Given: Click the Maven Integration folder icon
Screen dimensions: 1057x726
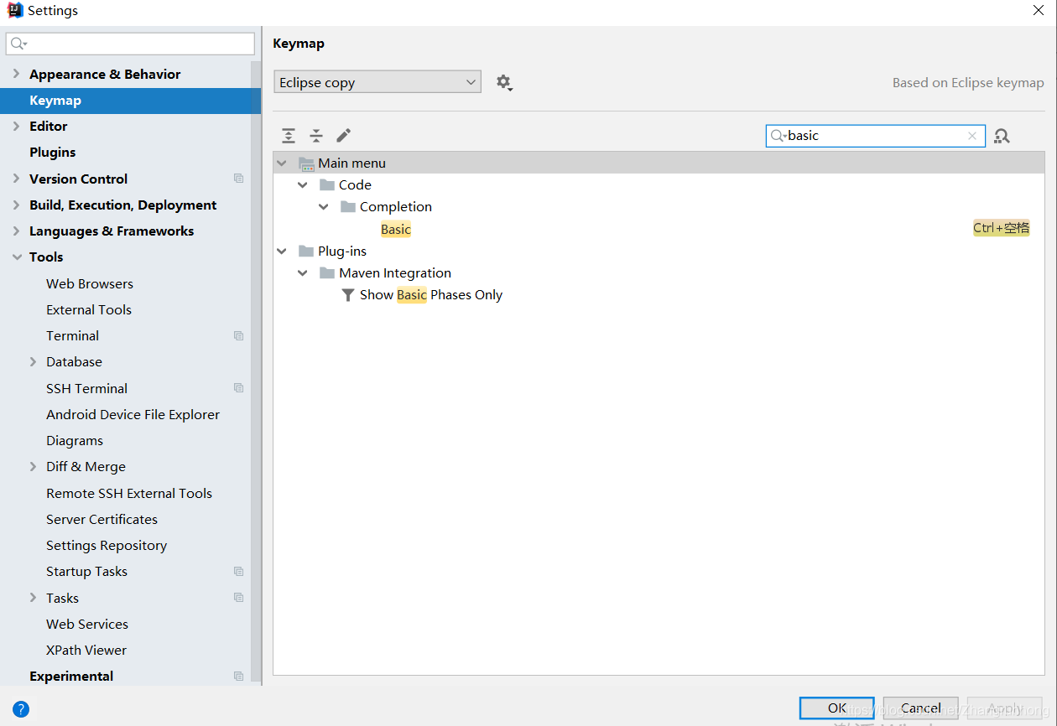Looking at the screenshot, I should [327, 273].
